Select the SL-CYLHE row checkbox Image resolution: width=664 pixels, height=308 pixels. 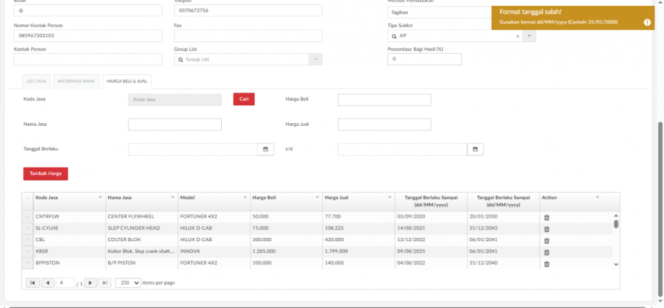pyautogui.click(x=27, y=228)
